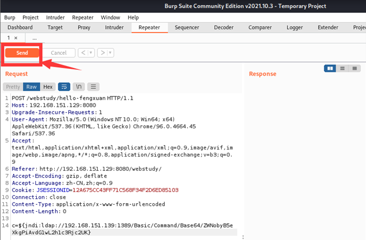Switch to the Proxy tab
The height and width of the screenshot is (240, 366).
click(84, 28)
